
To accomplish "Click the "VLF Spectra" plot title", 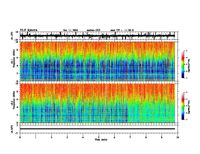I will [x=29, y=30].
